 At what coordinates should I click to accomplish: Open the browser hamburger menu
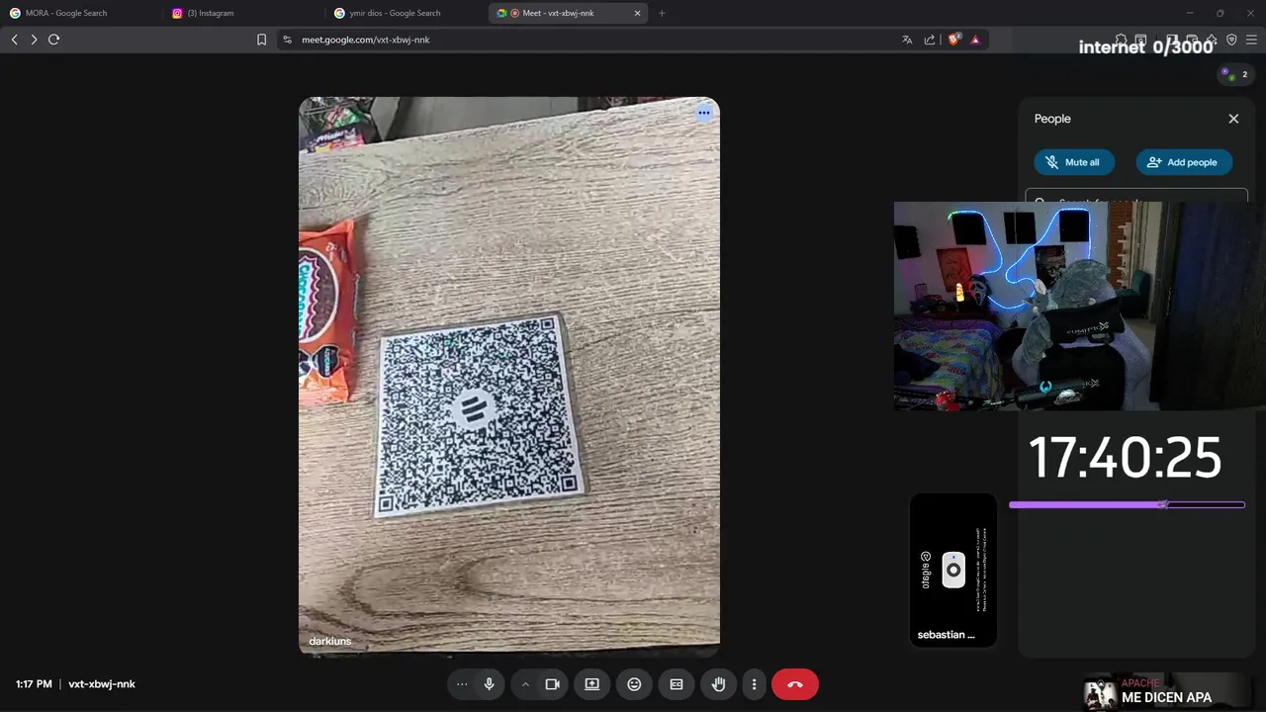(1251, 40)
